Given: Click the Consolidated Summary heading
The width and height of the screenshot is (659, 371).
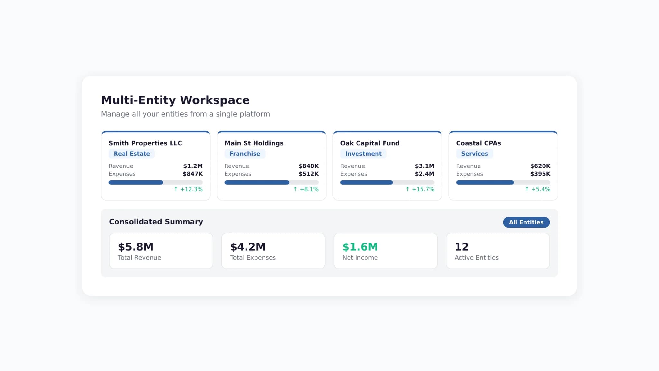Looking at the screenshot, I should [156, 222].
